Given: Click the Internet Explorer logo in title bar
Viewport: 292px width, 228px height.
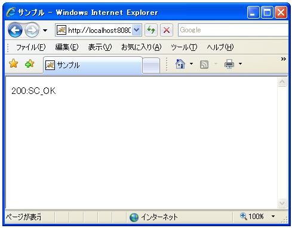Looking at the screenshot, I should point(11,12).
